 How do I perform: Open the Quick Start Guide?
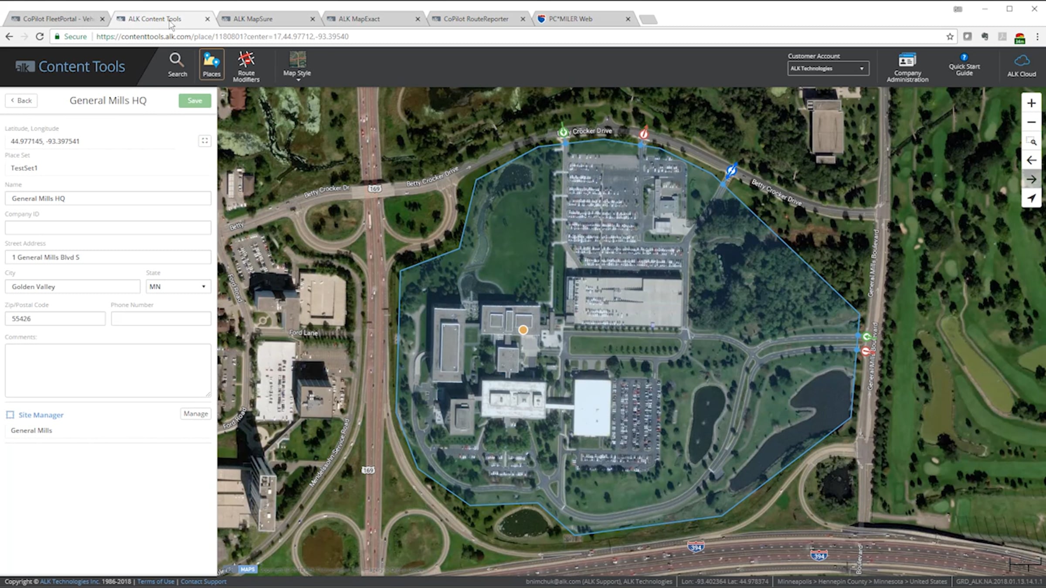964,65
